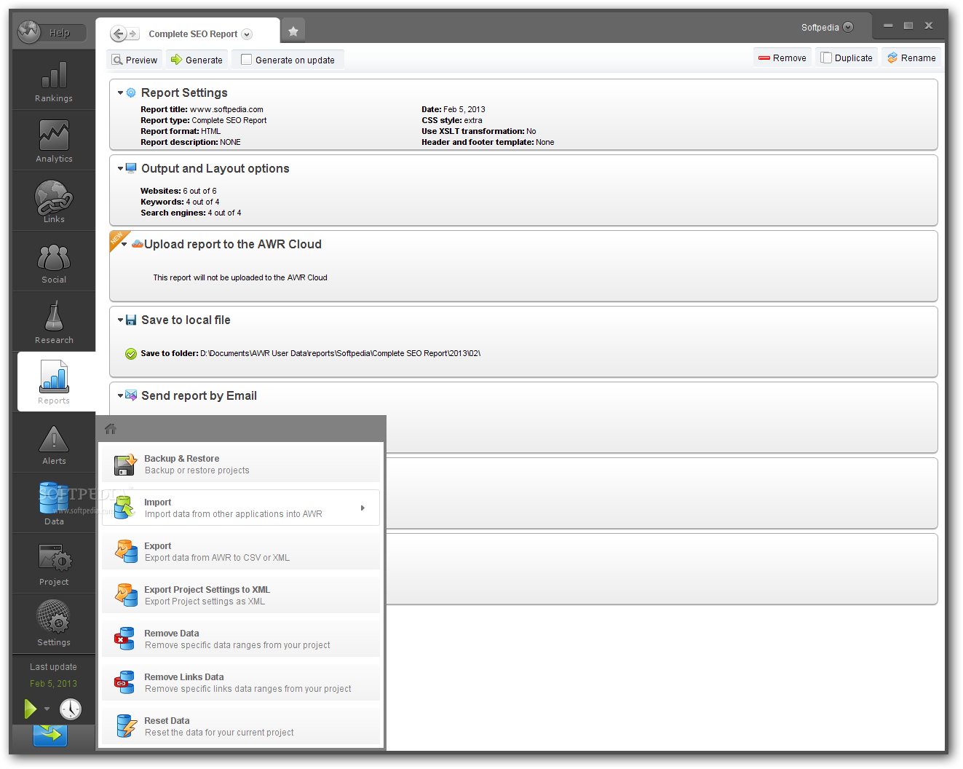Rename the report

911,58
